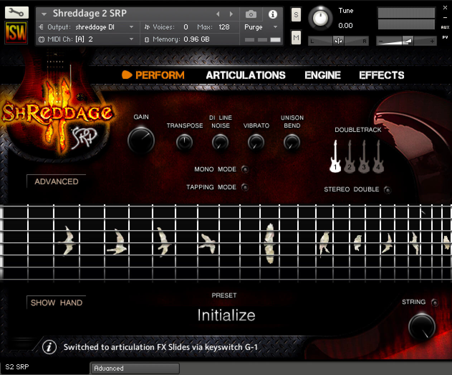This screenshot has height=375, width=452.
Task: Click the DI Line Noise knob
Action: pos(220,142)
